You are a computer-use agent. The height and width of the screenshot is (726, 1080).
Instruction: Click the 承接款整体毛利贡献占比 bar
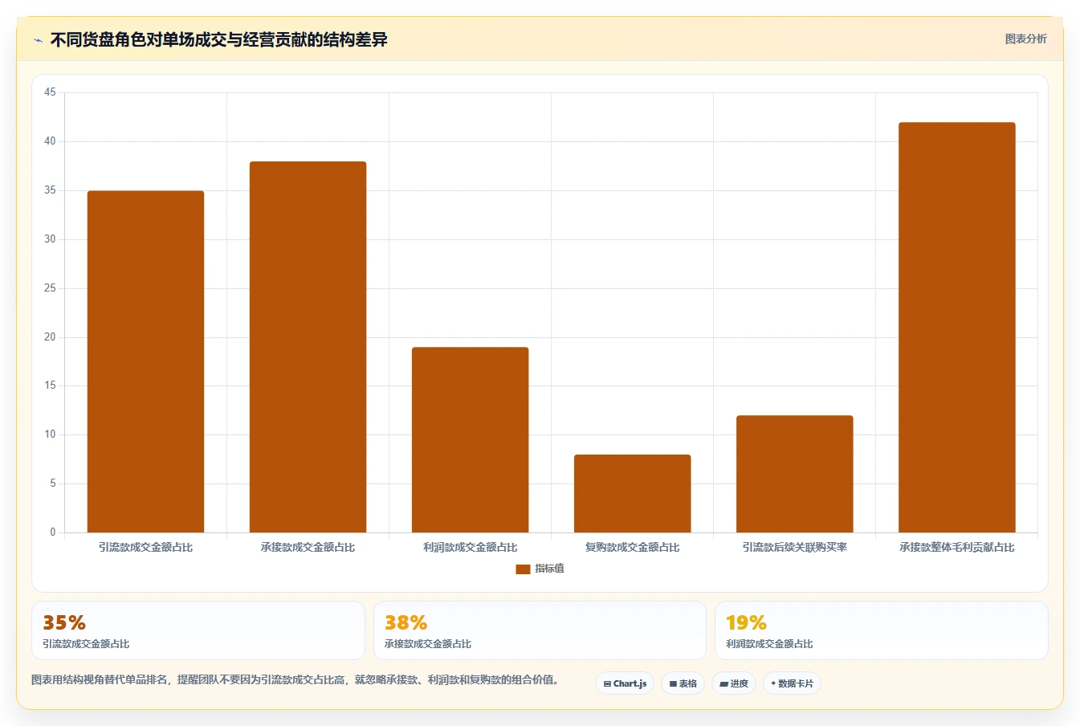point(956,327)
